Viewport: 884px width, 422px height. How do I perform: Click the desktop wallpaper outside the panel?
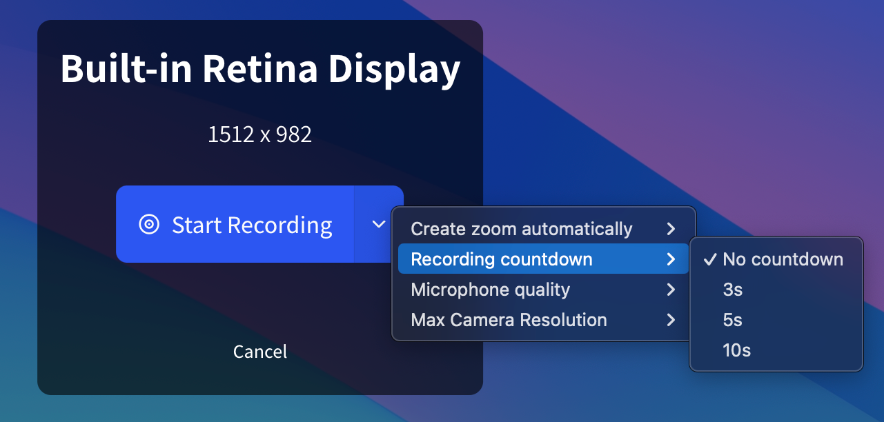(690, 103)
